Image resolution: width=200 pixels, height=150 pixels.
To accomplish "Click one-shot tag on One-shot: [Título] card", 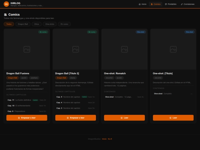I will tap(158, 78).
